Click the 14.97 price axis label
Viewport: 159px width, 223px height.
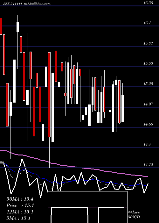tap(148, 104)
